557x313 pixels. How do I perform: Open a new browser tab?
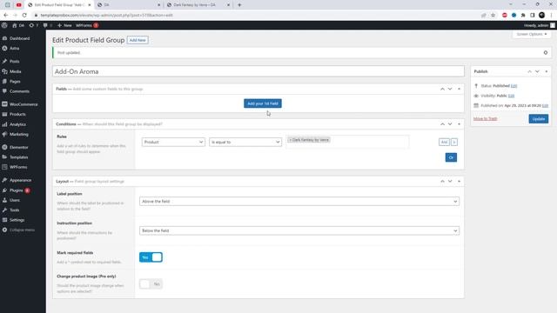click(239, 5)
